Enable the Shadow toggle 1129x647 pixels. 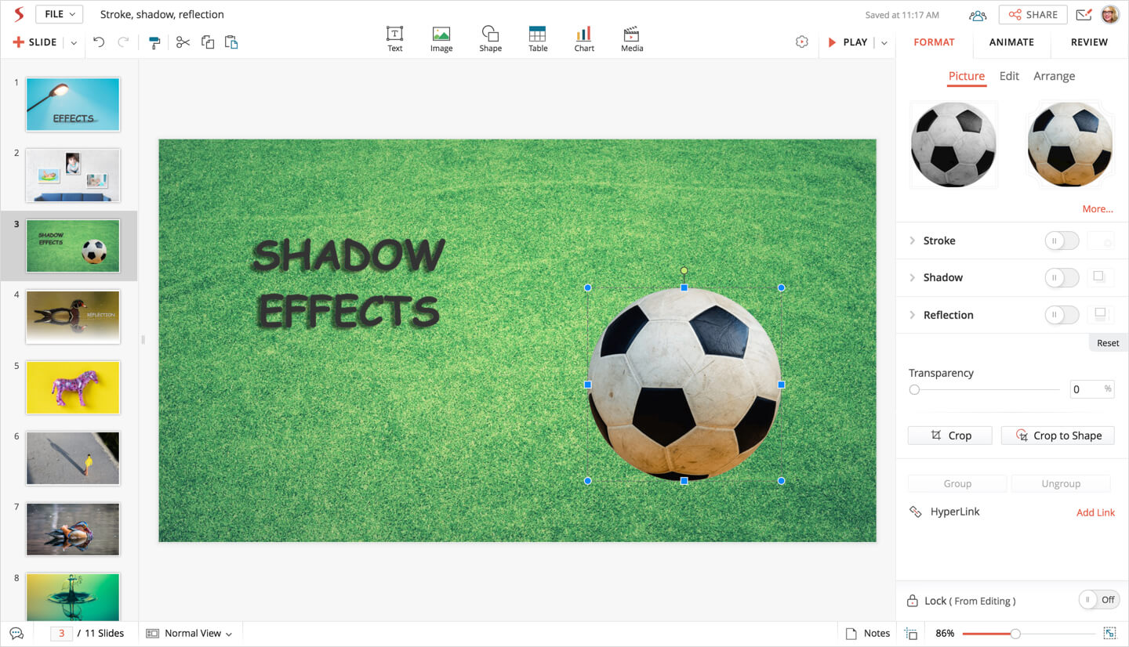1062,277
